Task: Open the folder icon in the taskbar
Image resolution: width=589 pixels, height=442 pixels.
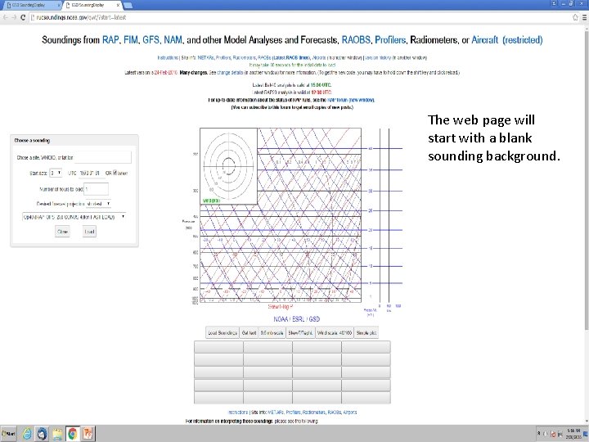Action: point(57,433)
